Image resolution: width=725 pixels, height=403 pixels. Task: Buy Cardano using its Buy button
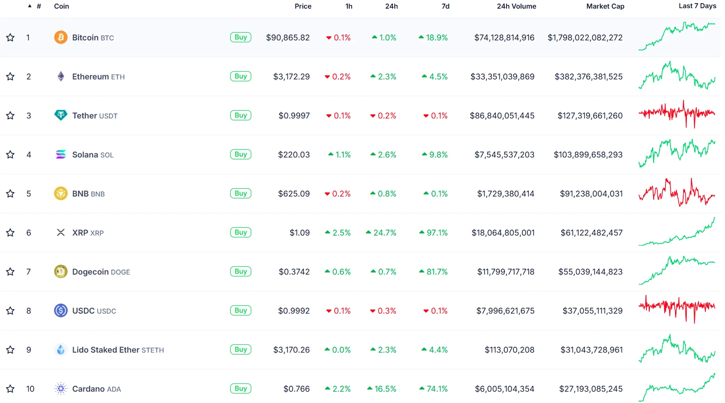(241, 388)
